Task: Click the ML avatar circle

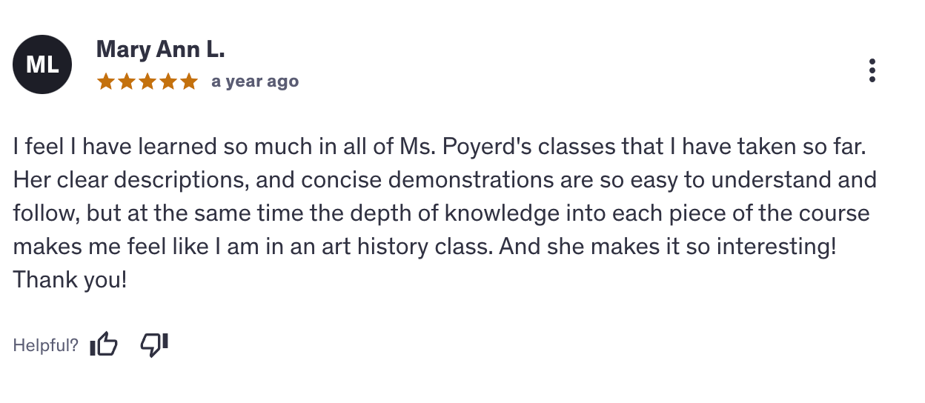Action: point(42,65)
